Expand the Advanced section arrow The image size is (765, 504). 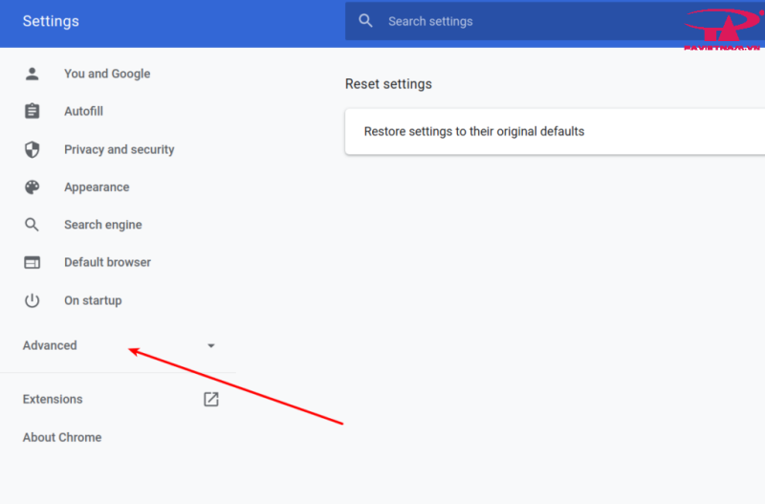(x=211, y=345)
